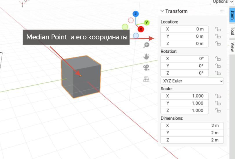Lock the Location X value
This screenshot has height=159, width=235.
[x=218, y=29]
